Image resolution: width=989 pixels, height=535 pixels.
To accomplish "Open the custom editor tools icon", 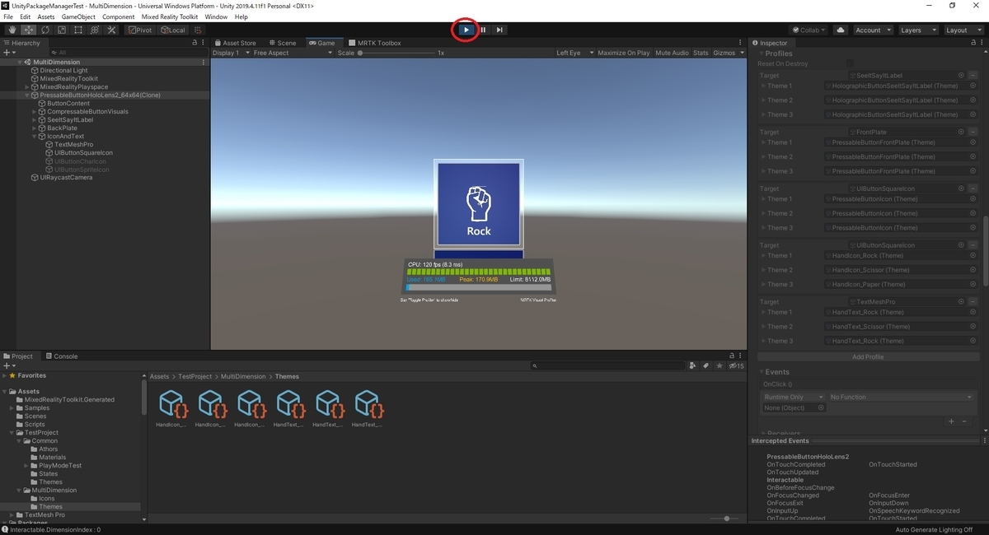I will click(111, 30).
